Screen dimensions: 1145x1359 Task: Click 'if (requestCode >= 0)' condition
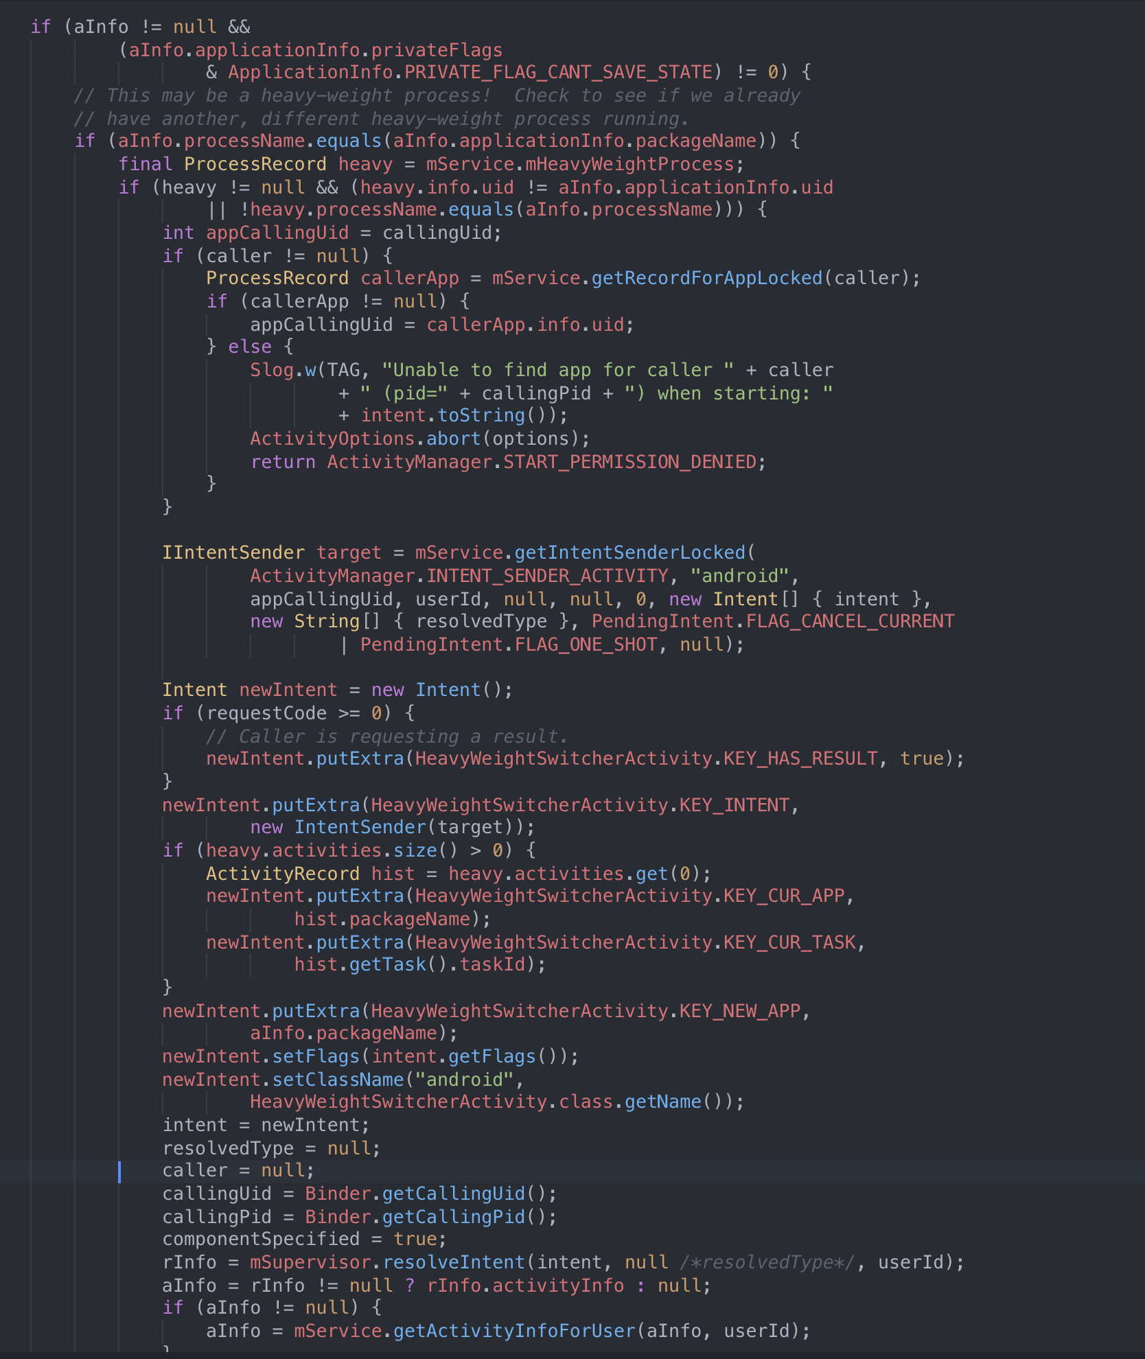(x=277, y=713)
